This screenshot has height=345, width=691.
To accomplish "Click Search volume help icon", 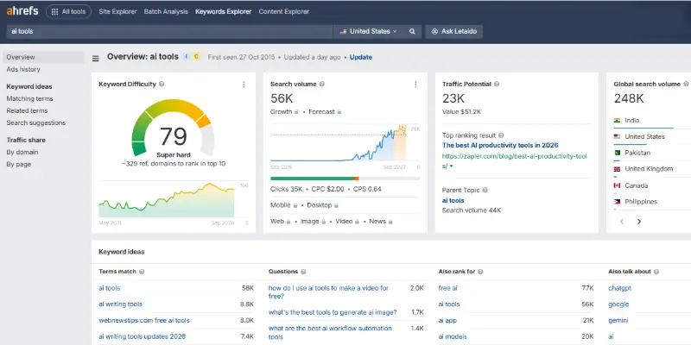I will pos(321,84).
